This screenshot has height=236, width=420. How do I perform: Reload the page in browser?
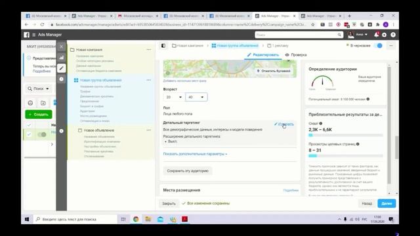click(x=42, y=25)
